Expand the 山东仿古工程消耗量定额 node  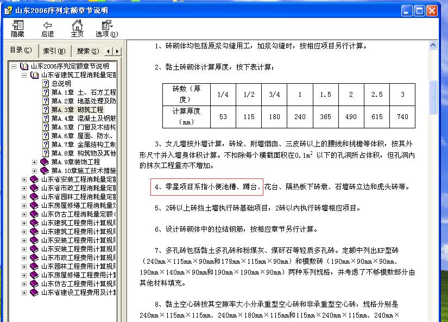click(x=24, y=214)
